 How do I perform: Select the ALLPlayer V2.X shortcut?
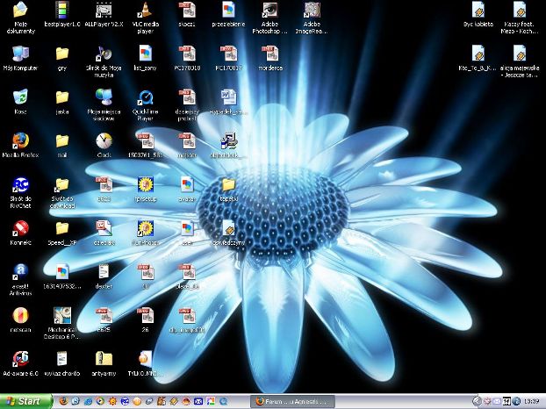(103, 11)
